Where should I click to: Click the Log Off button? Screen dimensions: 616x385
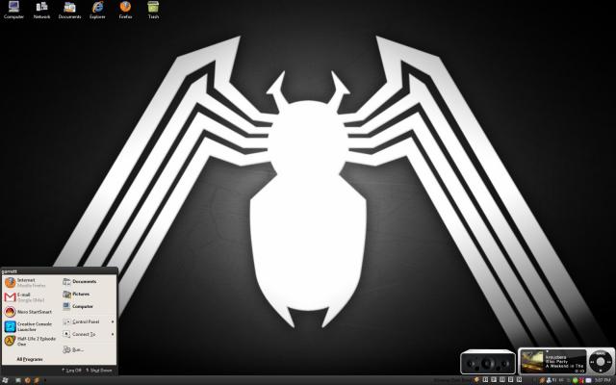[71, 371]
